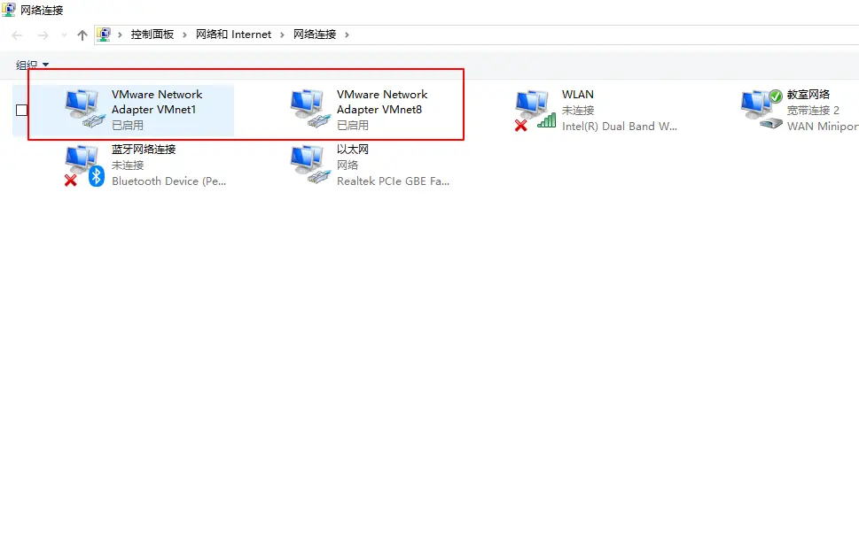Navigate to 控制面板 breadcrumb

tap(152, 35)
